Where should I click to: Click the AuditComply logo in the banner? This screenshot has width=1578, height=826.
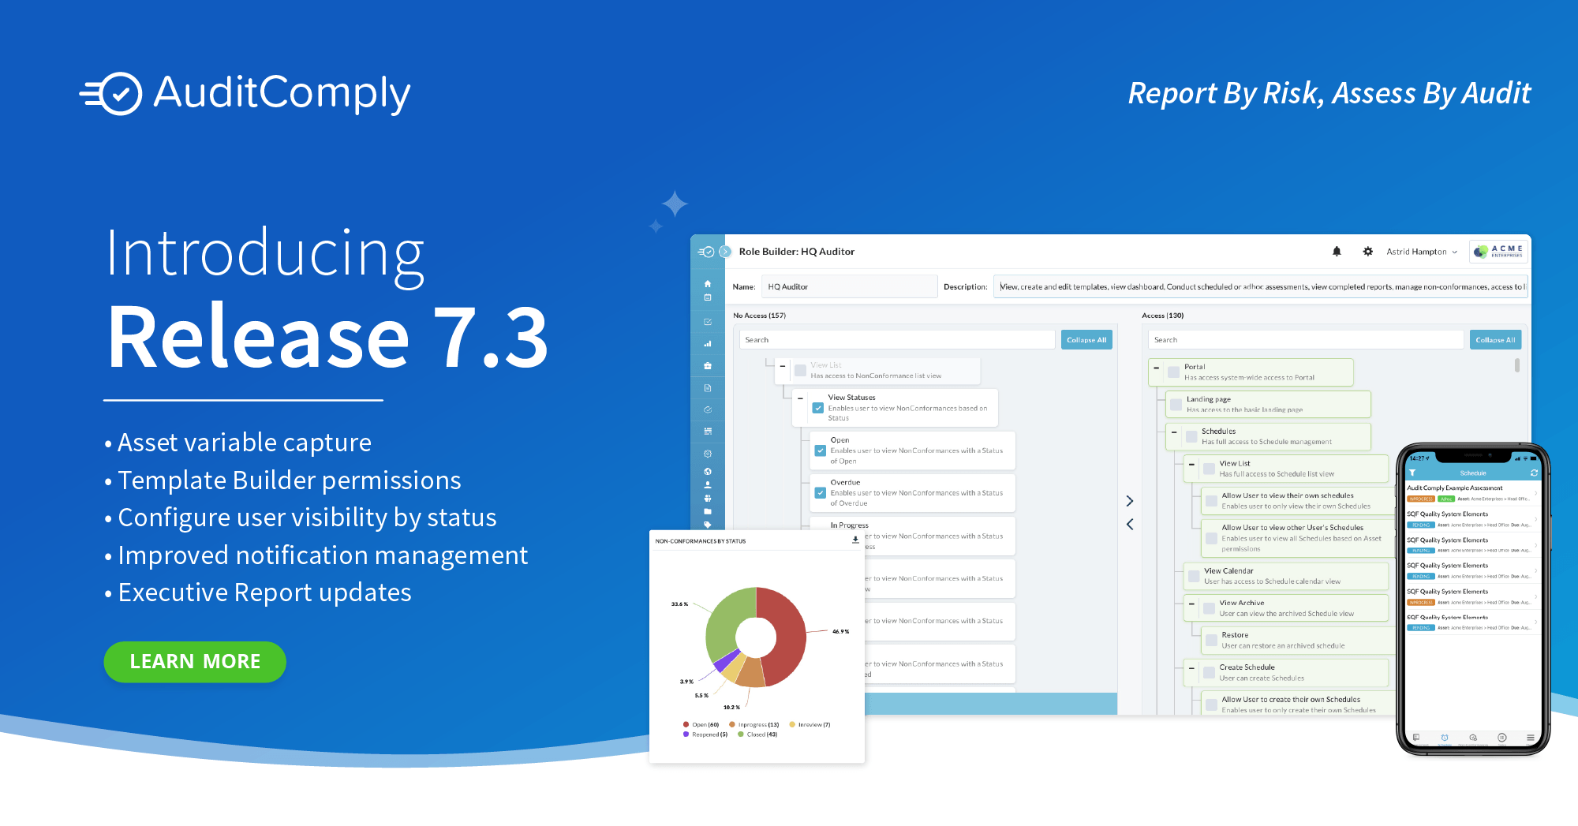click(245, 94)
